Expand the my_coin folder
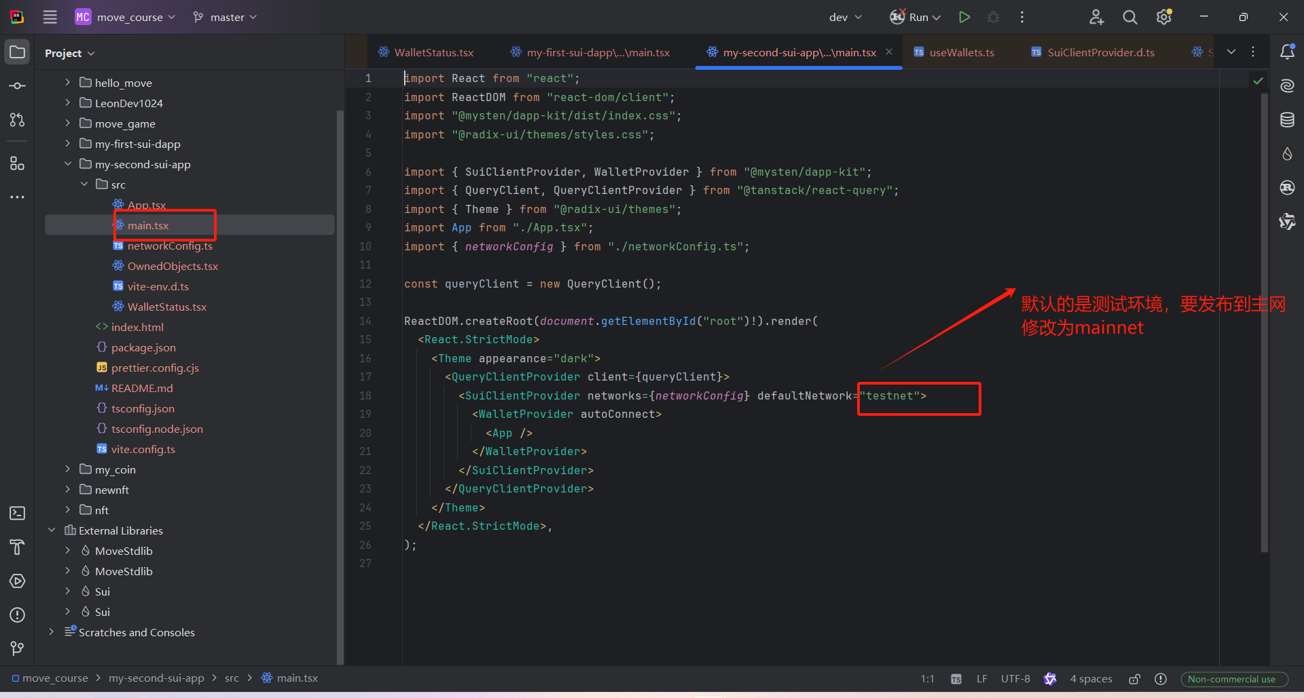Viewport: 1304px width, 698px height. 67,469
